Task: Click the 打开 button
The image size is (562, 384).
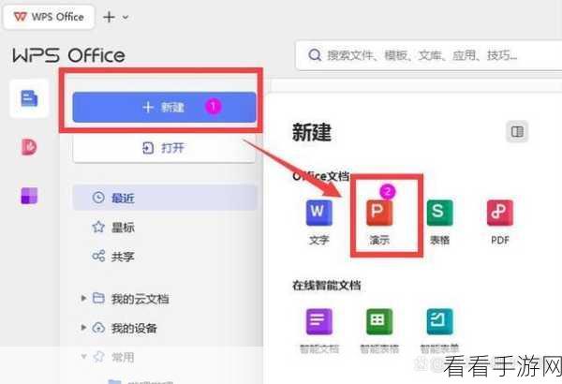Action: click(164, 148)
